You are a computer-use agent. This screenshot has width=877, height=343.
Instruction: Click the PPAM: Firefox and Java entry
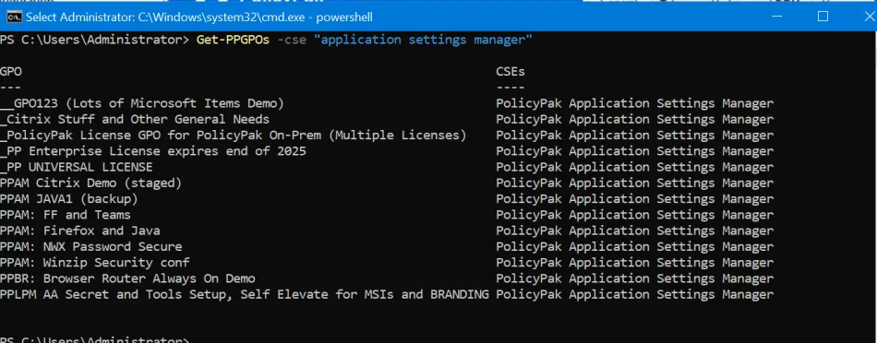point(80,231)
